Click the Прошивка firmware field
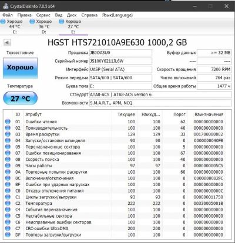Viewport: 235px width, 243px height. pyautogui.click(x=120, y=53)
